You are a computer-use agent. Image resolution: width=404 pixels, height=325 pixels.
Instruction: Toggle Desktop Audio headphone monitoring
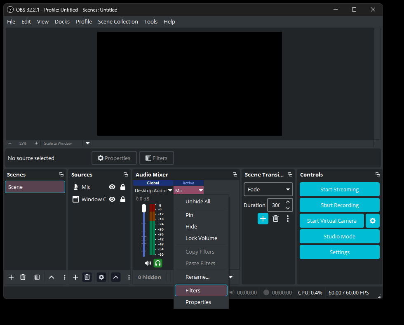point(158,263)
